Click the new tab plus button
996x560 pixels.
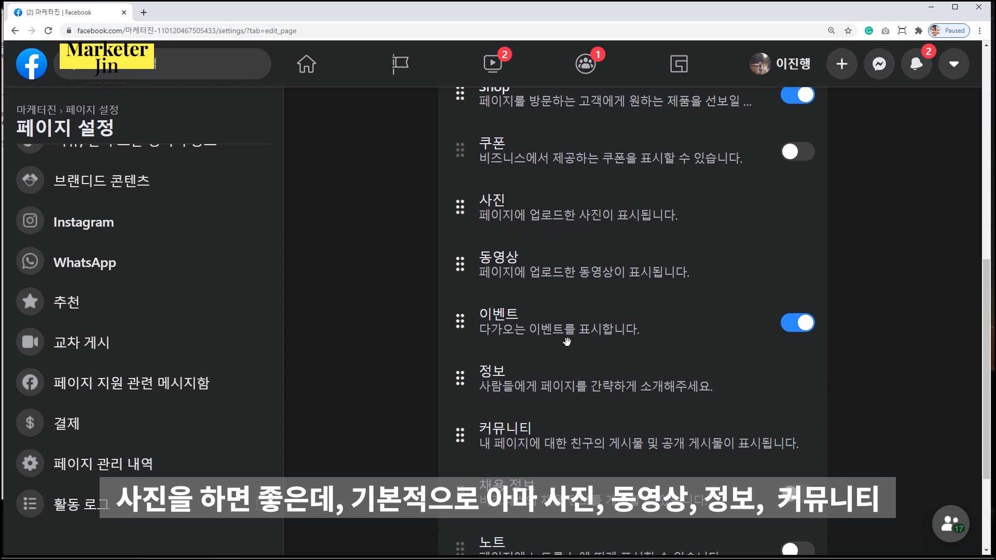coord(144,12)
